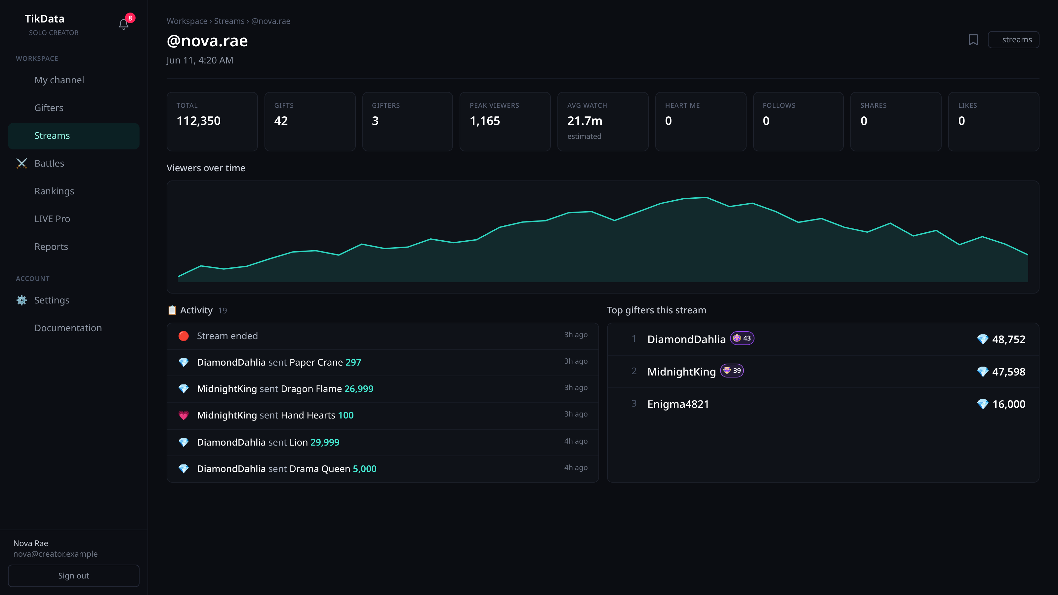Click the '@nova.rae' page title
Image resolution: width=1058 pixels, height=595 pixels.
[207, 41]
